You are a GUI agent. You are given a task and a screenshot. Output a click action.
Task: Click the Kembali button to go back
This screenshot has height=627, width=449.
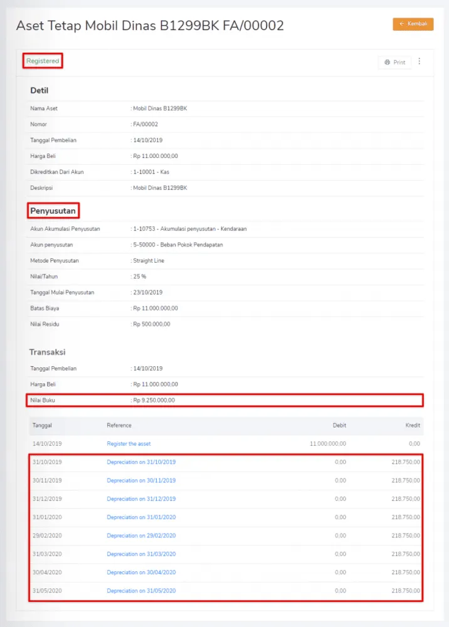tap(413, 23)
